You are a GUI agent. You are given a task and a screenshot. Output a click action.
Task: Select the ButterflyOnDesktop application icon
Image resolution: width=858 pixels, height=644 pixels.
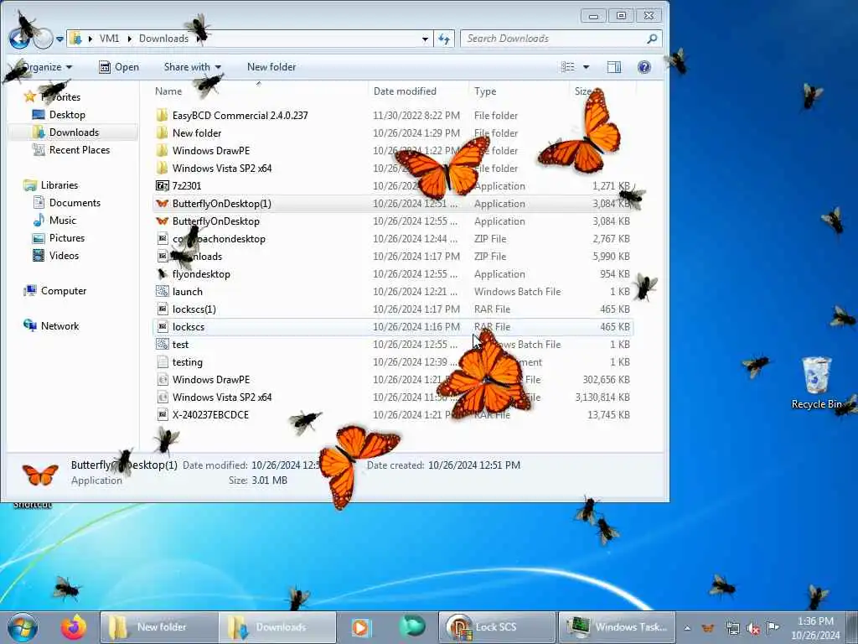pyautogui.click(x=162, y=221)
